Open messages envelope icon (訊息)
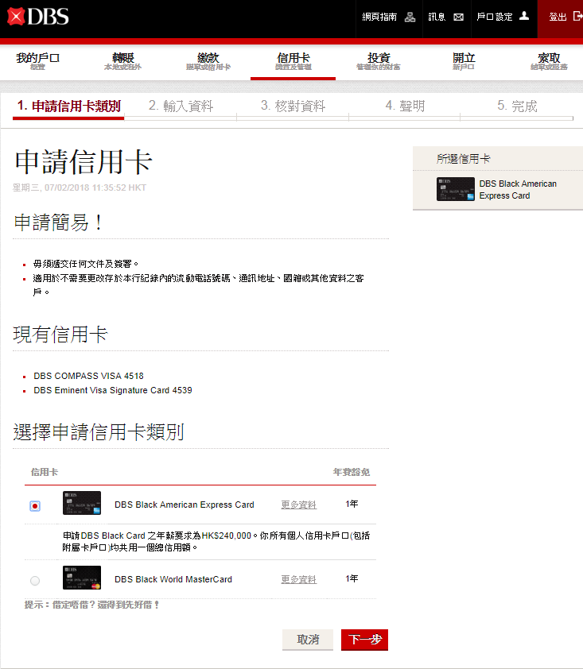Image resolution: width=583 pixels, height=669 pixels. (458, 17)
